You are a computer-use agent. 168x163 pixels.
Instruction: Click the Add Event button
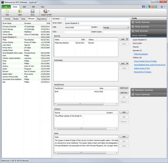(124, 88)
